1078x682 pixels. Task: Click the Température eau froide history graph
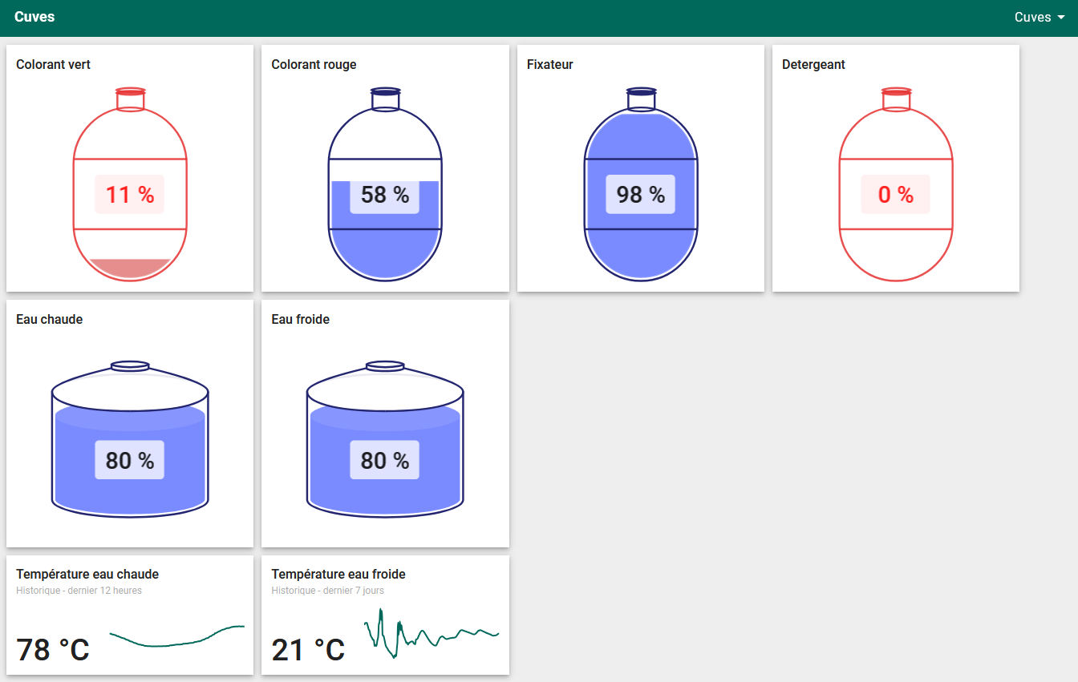432,633
